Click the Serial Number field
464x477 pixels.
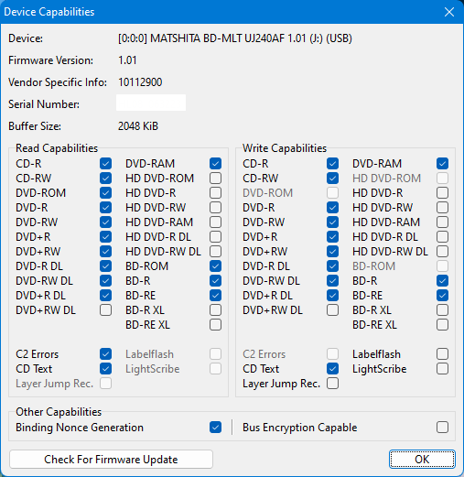pos(151,103)
